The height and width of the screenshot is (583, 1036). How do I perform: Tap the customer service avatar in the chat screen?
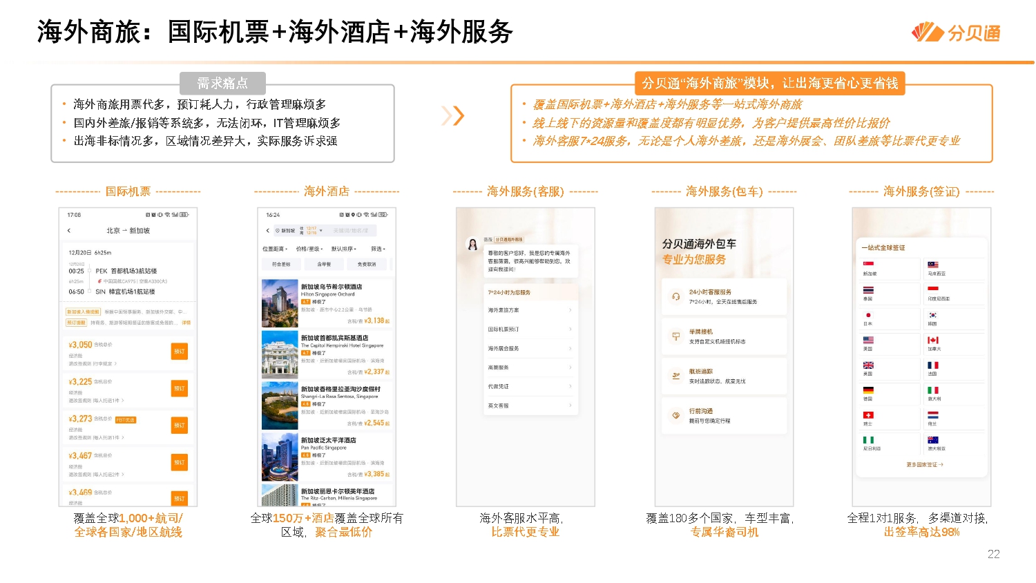coord(472,244)
